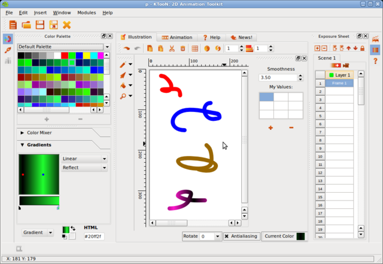Open the Help question mark sidebar icon
The width and height of the screenshot is (383, 264).
375,61
